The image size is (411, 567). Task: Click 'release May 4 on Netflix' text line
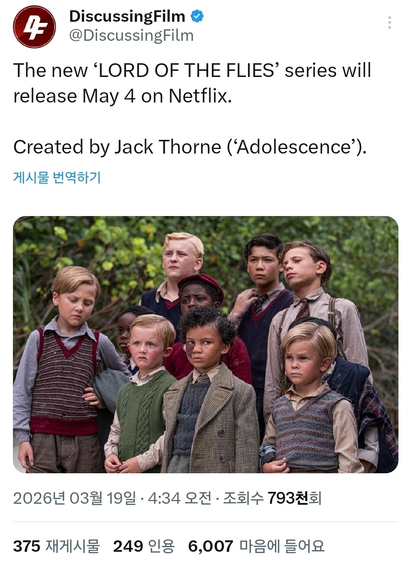[x=123, y=96]
